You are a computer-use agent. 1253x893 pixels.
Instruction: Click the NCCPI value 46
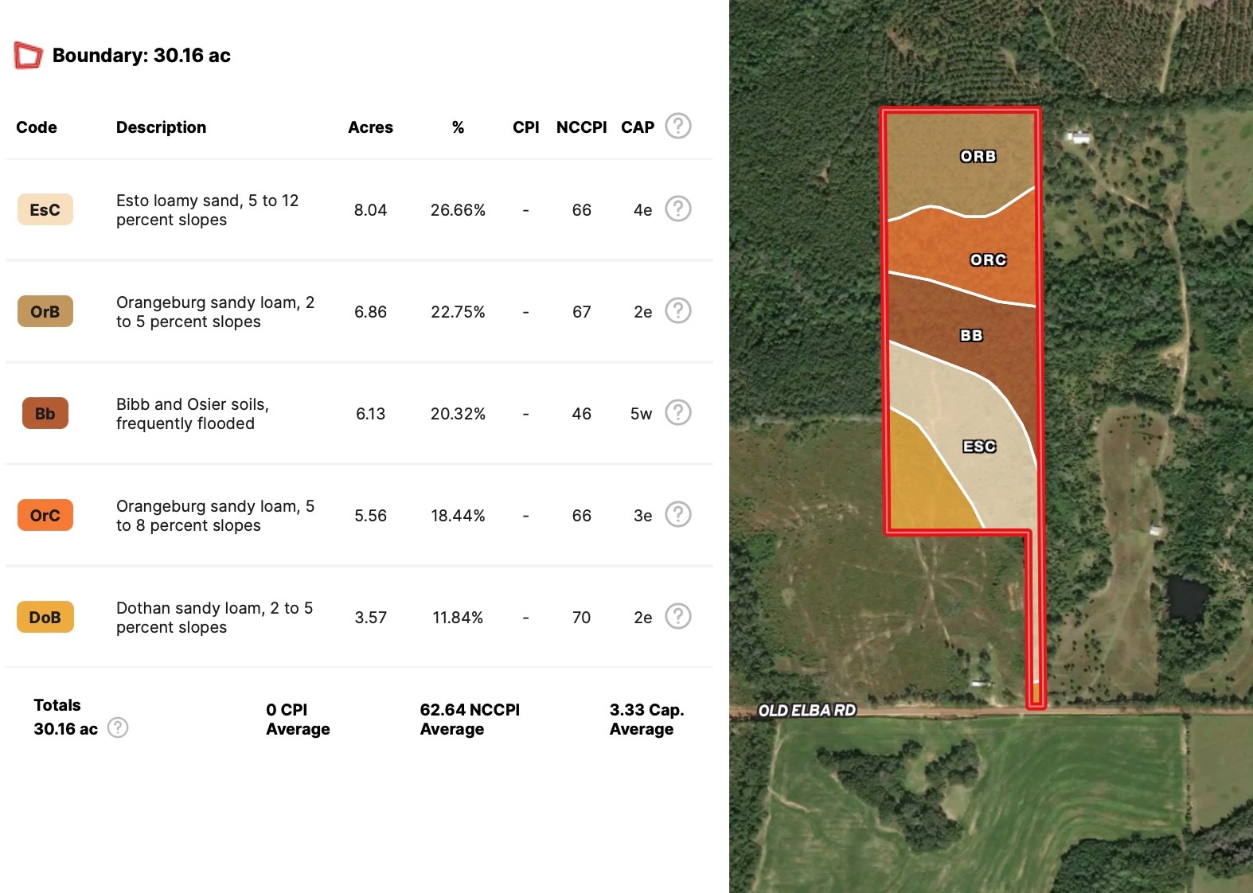pos(581,414)
